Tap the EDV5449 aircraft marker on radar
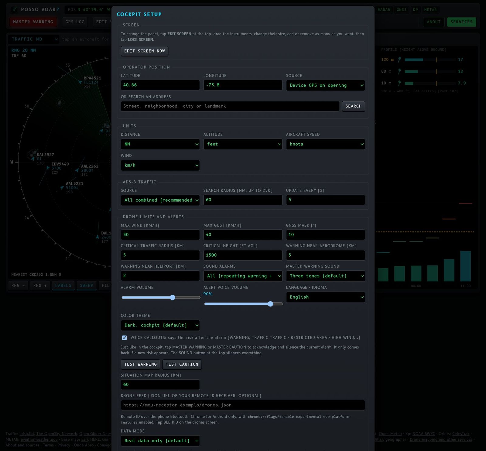Screen dimensions: 486x451 click(48, 168)
